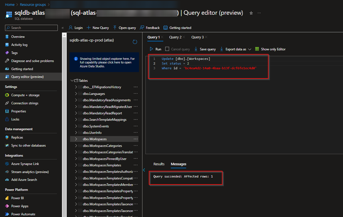Collapse the results pane arrow
Screen dimensions: 343x217
pos(144,170)
